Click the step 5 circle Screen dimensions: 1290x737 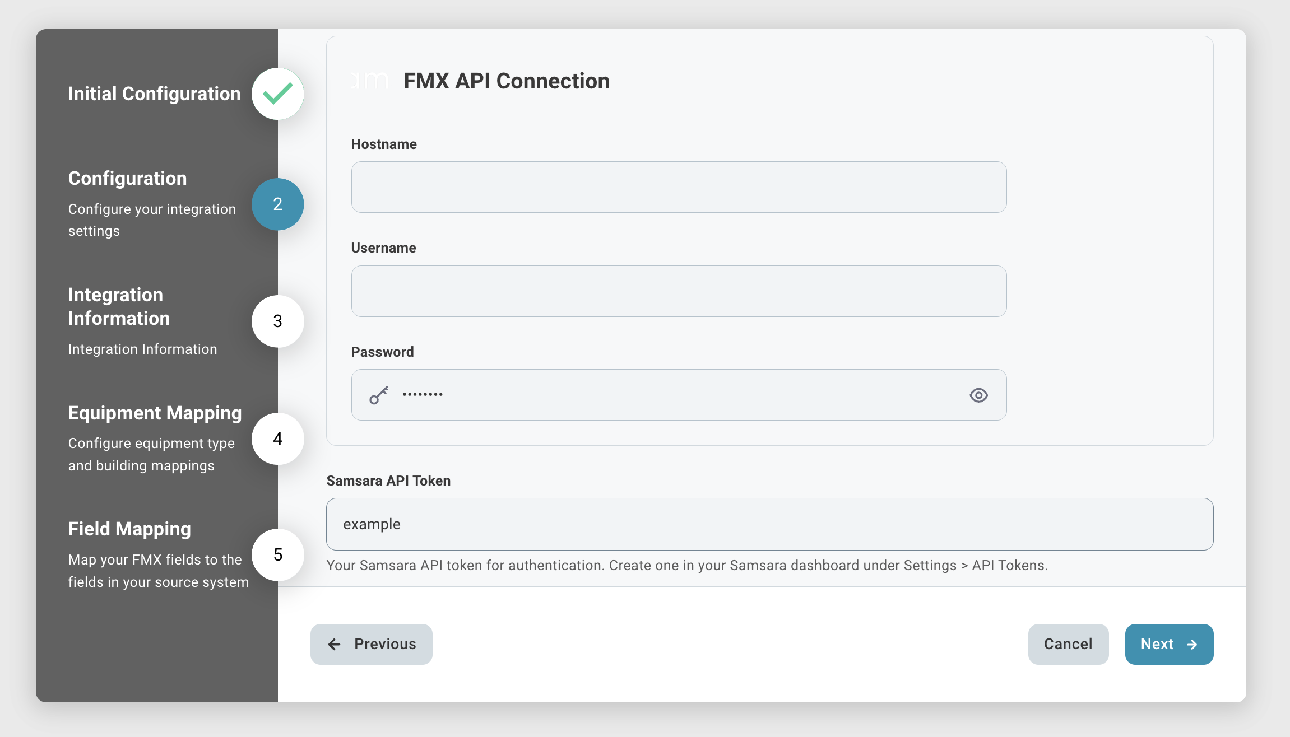click(x=277, y=554)
